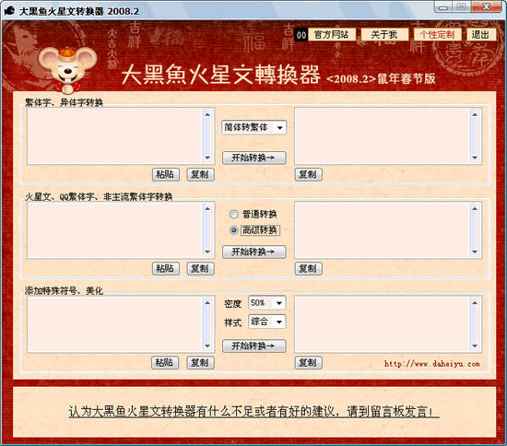Copy the 繁体字 section output text
The height and width of the screenshot is (446, 507).
click(309, 174)
